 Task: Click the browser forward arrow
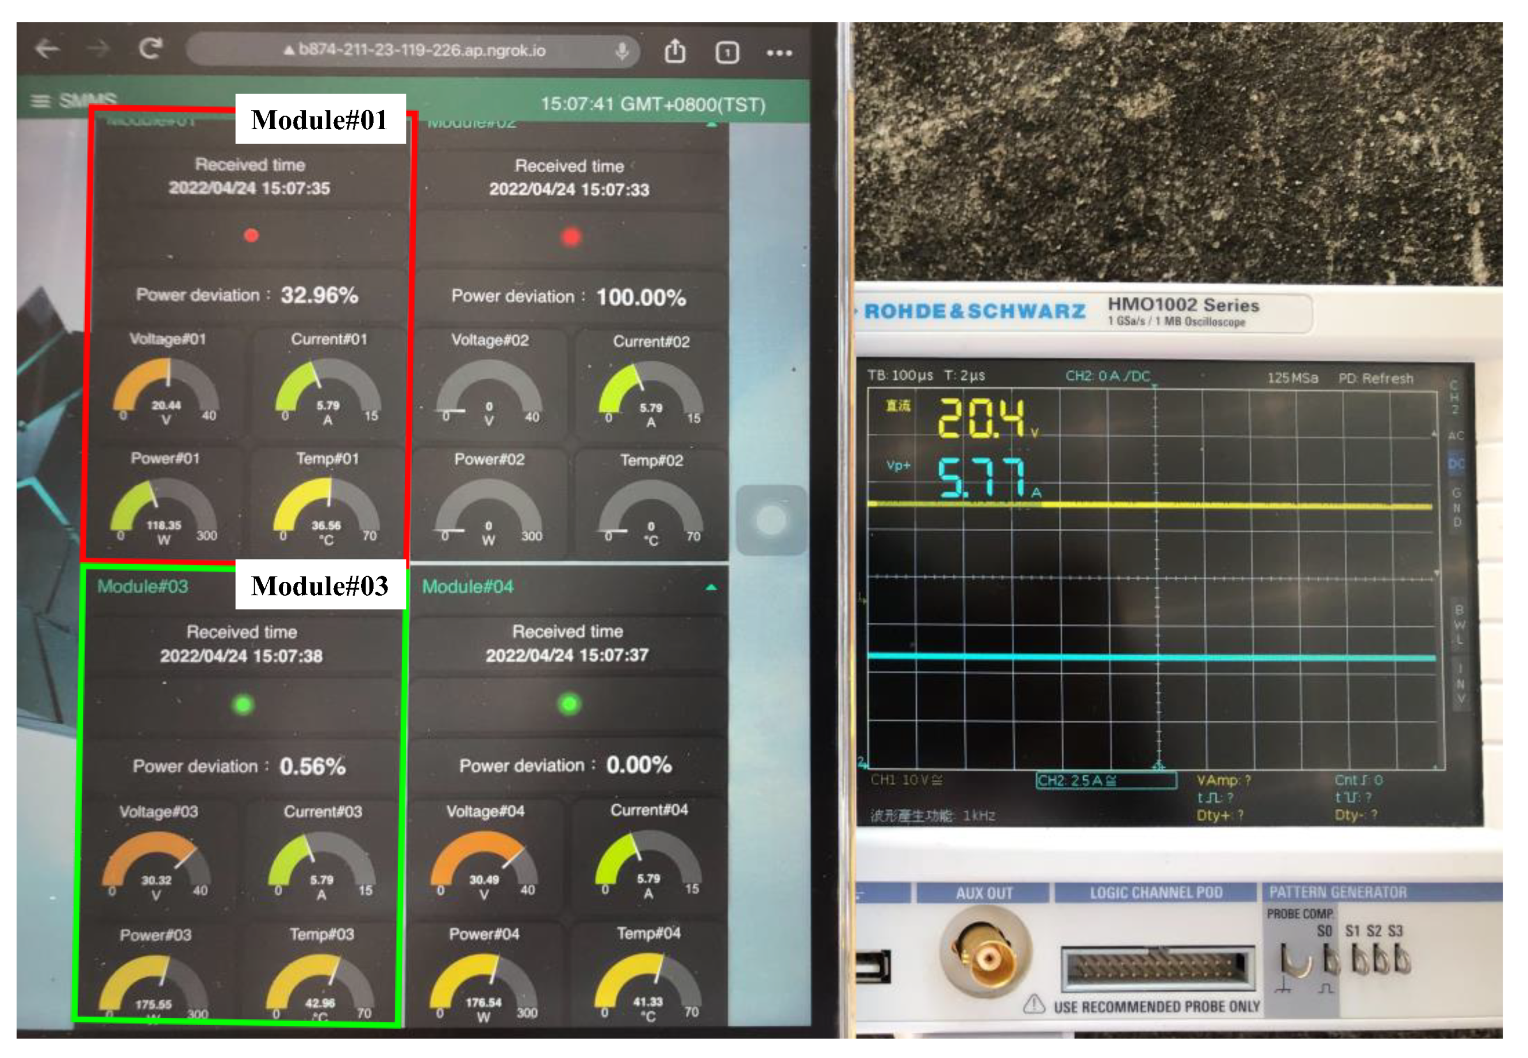coord(98,48)
